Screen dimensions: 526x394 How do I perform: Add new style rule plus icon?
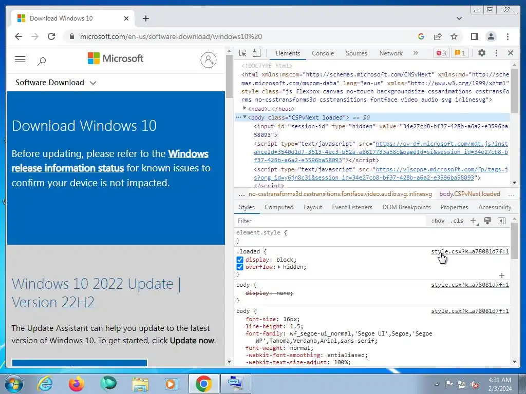pos(474,221)
